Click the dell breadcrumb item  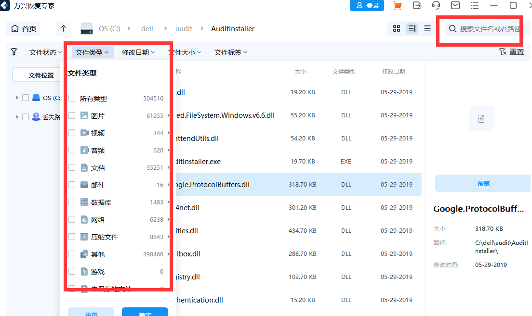click(147, 28)
